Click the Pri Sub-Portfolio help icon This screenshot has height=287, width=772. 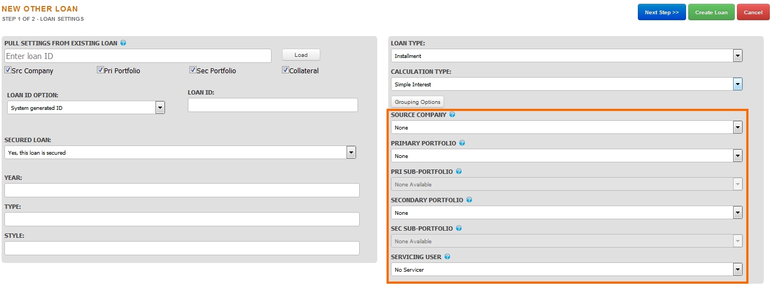tap(459, 172)
